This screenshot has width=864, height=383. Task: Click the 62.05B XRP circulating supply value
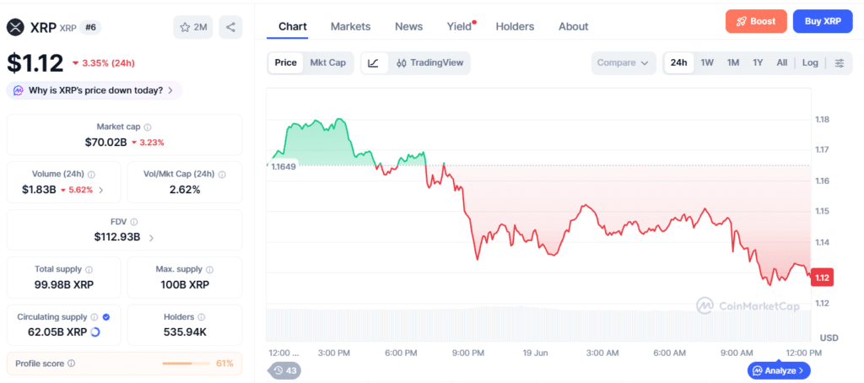[57, 332]
